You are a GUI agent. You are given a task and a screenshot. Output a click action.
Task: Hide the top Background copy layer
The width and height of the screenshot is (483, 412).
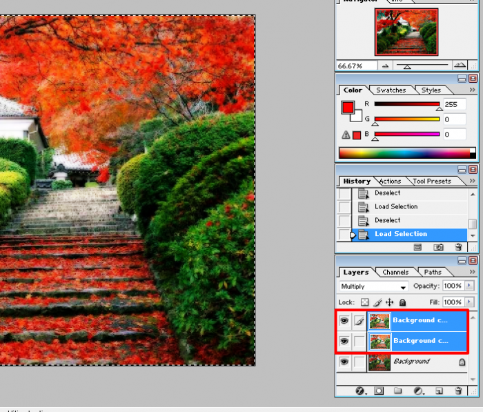pos(344,321)
